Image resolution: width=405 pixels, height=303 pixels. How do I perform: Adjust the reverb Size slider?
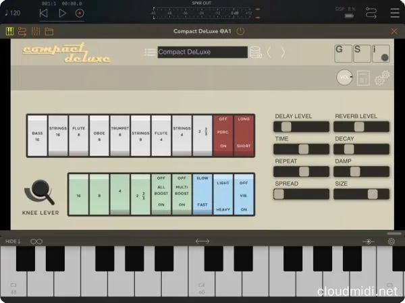tap(361, 194)
